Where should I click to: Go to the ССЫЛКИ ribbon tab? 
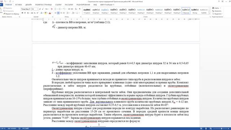[58, 5]
